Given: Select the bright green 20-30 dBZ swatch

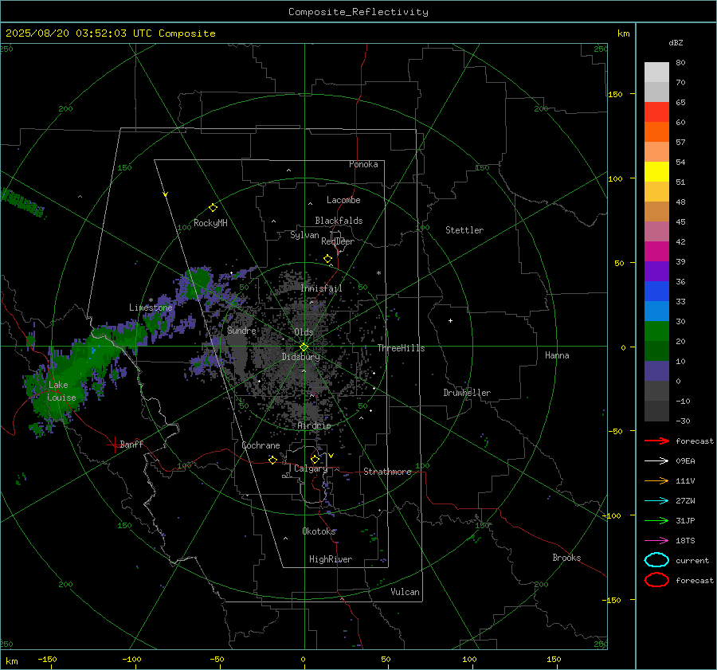Looking at the screenshot, I should (x=656, y=331).
